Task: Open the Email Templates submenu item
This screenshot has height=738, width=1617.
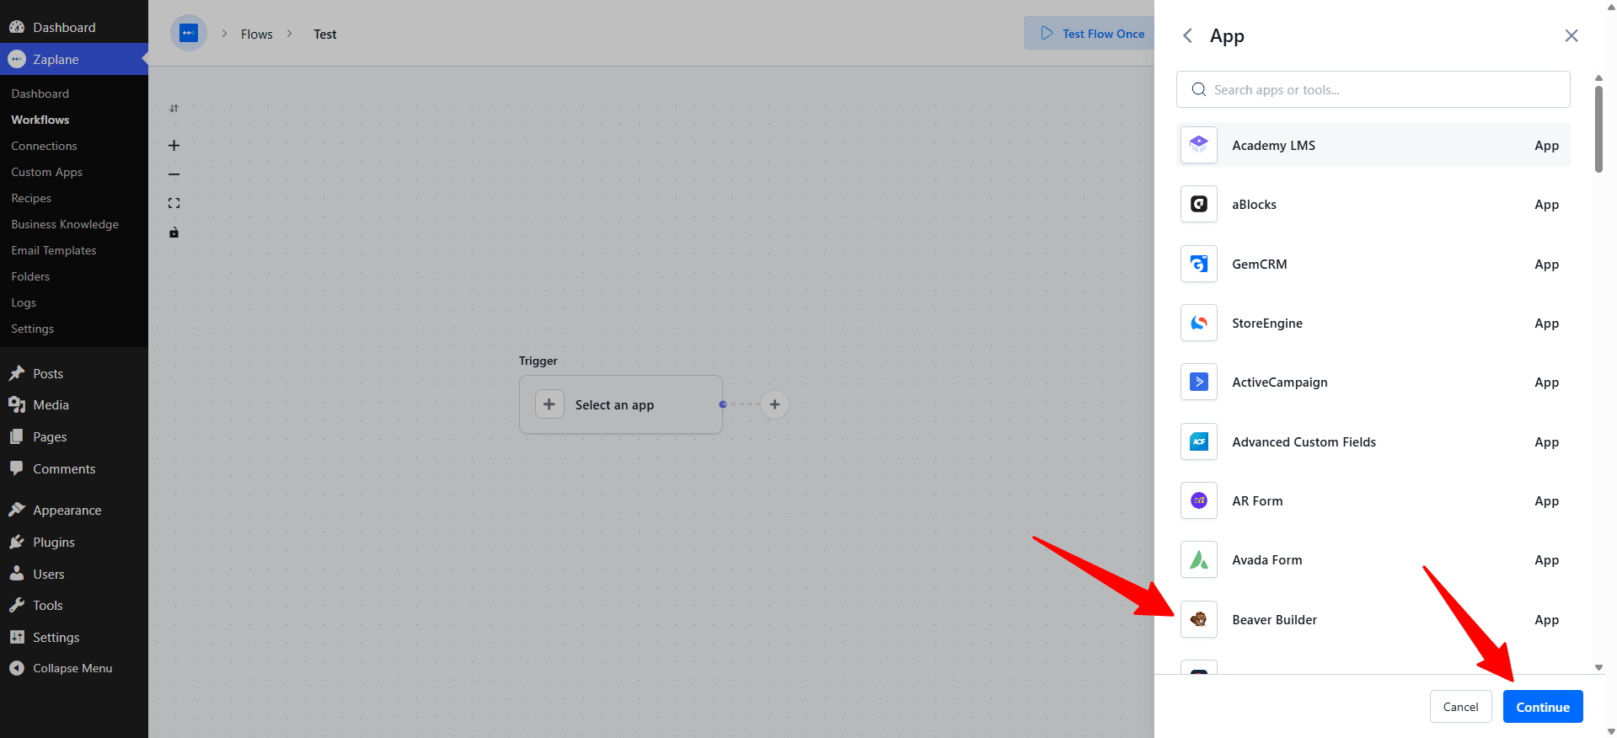Action: [54, 250]
